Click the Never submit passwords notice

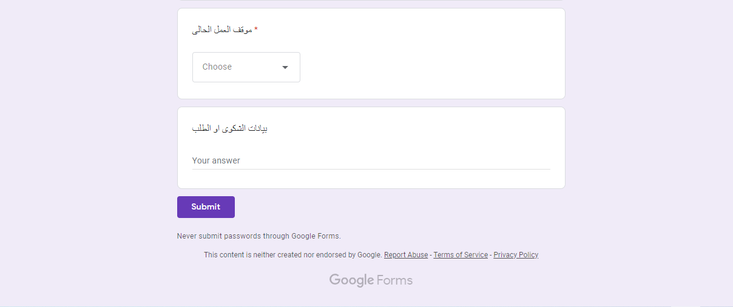259,236
